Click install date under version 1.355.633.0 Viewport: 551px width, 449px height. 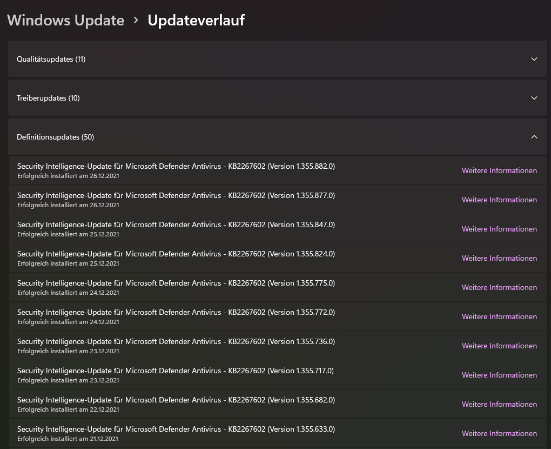[x=68, y=439]
